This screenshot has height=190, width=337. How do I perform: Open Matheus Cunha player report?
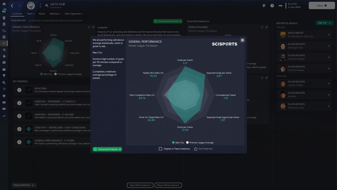coord(304,106)
